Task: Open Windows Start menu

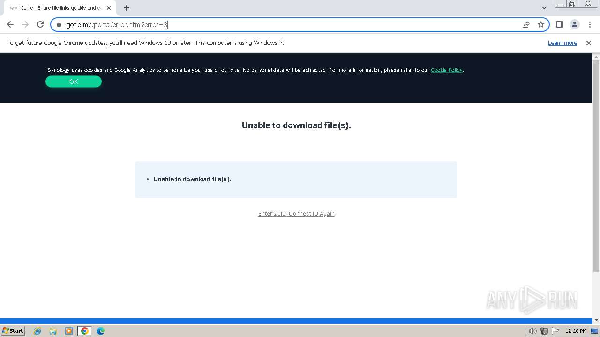Action: [13, 330]
